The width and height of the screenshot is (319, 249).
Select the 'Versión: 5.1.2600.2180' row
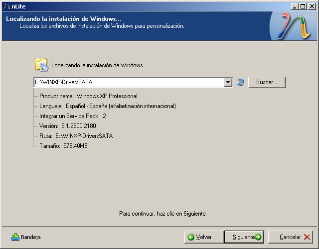point(68,126)
